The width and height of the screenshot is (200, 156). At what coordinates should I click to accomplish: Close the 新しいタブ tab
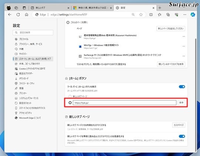(69, 8)
